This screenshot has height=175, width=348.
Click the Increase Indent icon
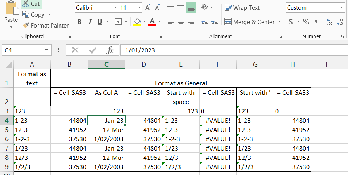tap(215, 22)
